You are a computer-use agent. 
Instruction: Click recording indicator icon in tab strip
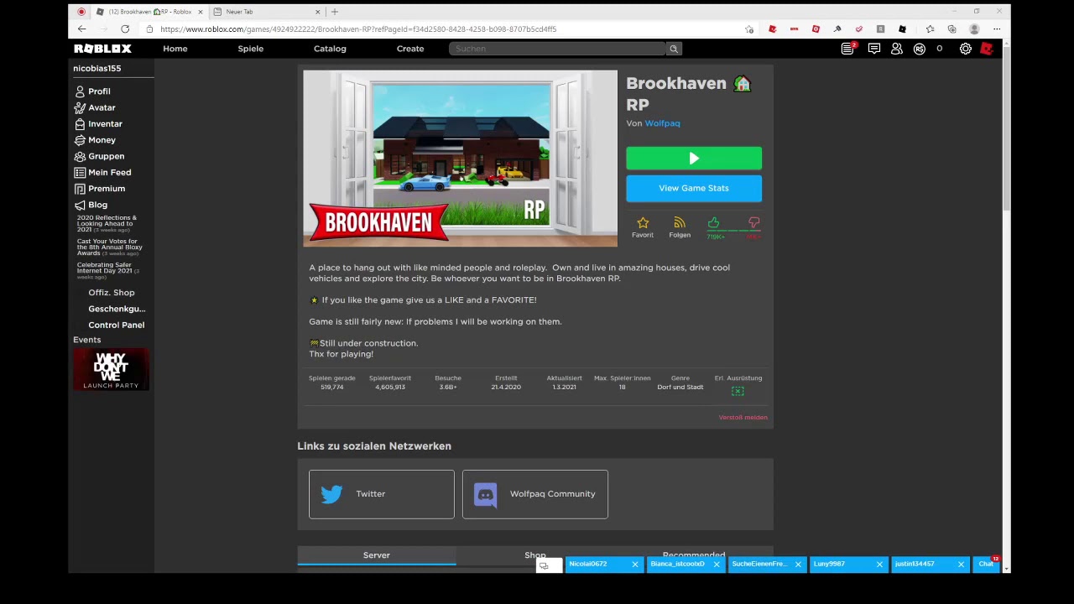point(81,12)
